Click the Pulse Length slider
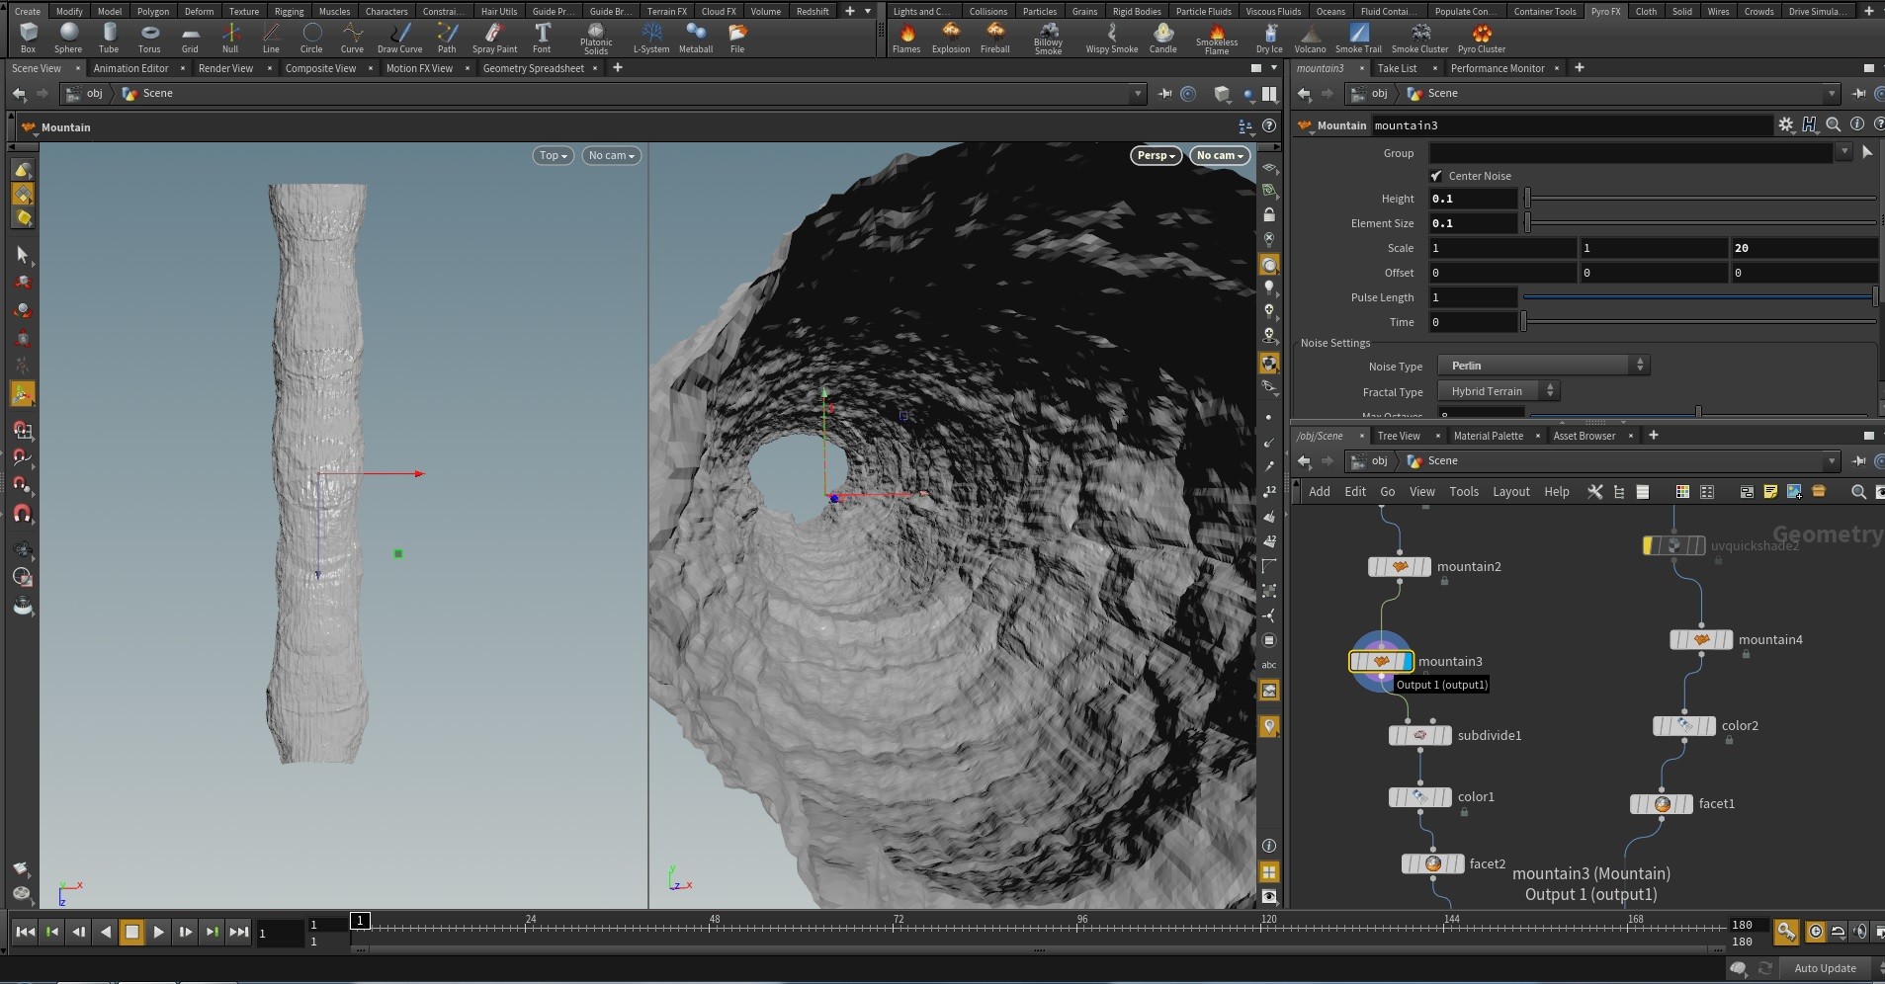This screenshot has height=984, width=1885. coord(1698,297)
